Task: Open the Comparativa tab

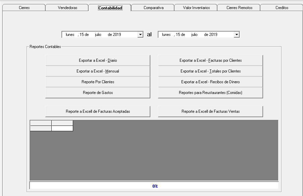Action: point(153,8)
